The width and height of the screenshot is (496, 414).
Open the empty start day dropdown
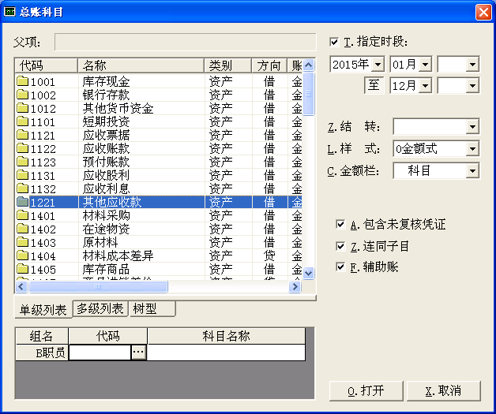[472, 65]
